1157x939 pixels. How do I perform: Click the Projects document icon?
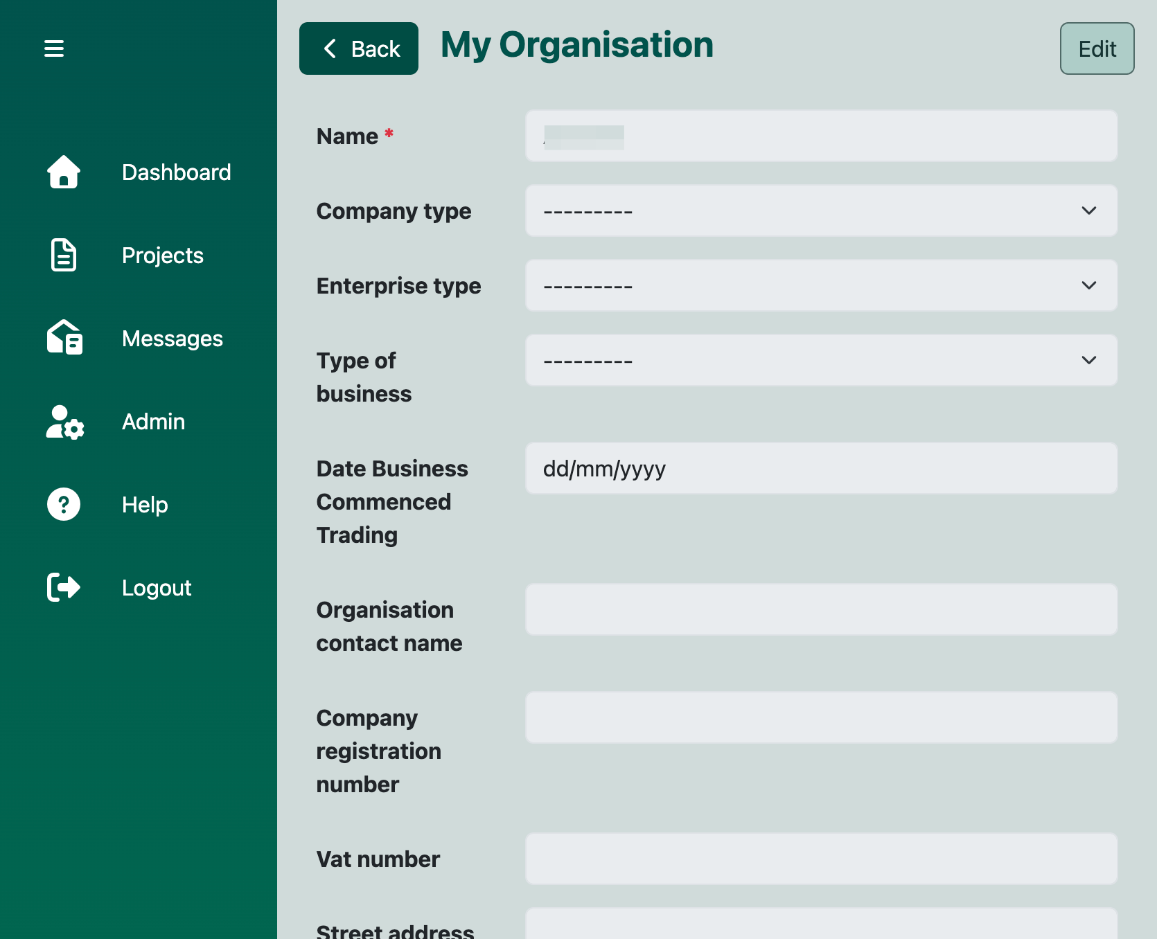64,255
